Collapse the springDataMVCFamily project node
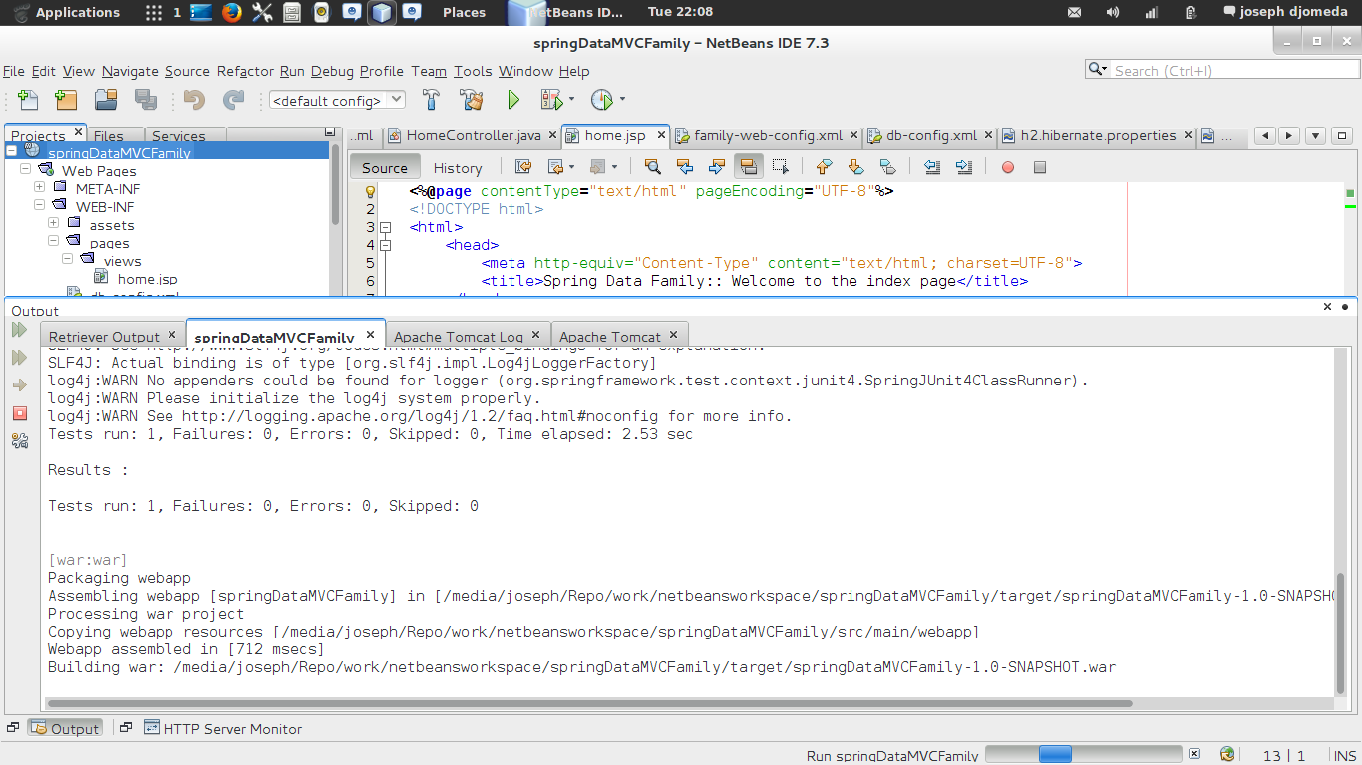 click(x=11, y=152)
